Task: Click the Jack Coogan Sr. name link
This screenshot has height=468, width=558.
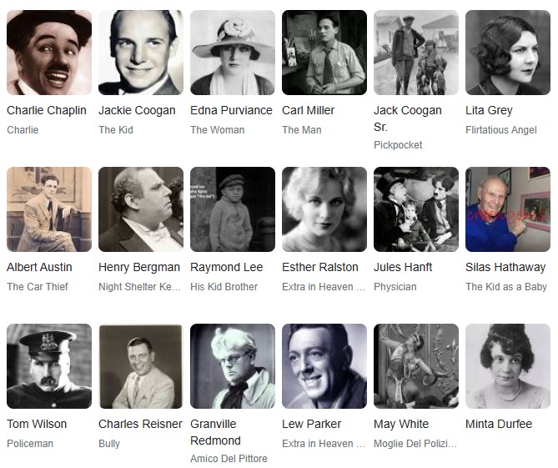Action: click(408, 118)
